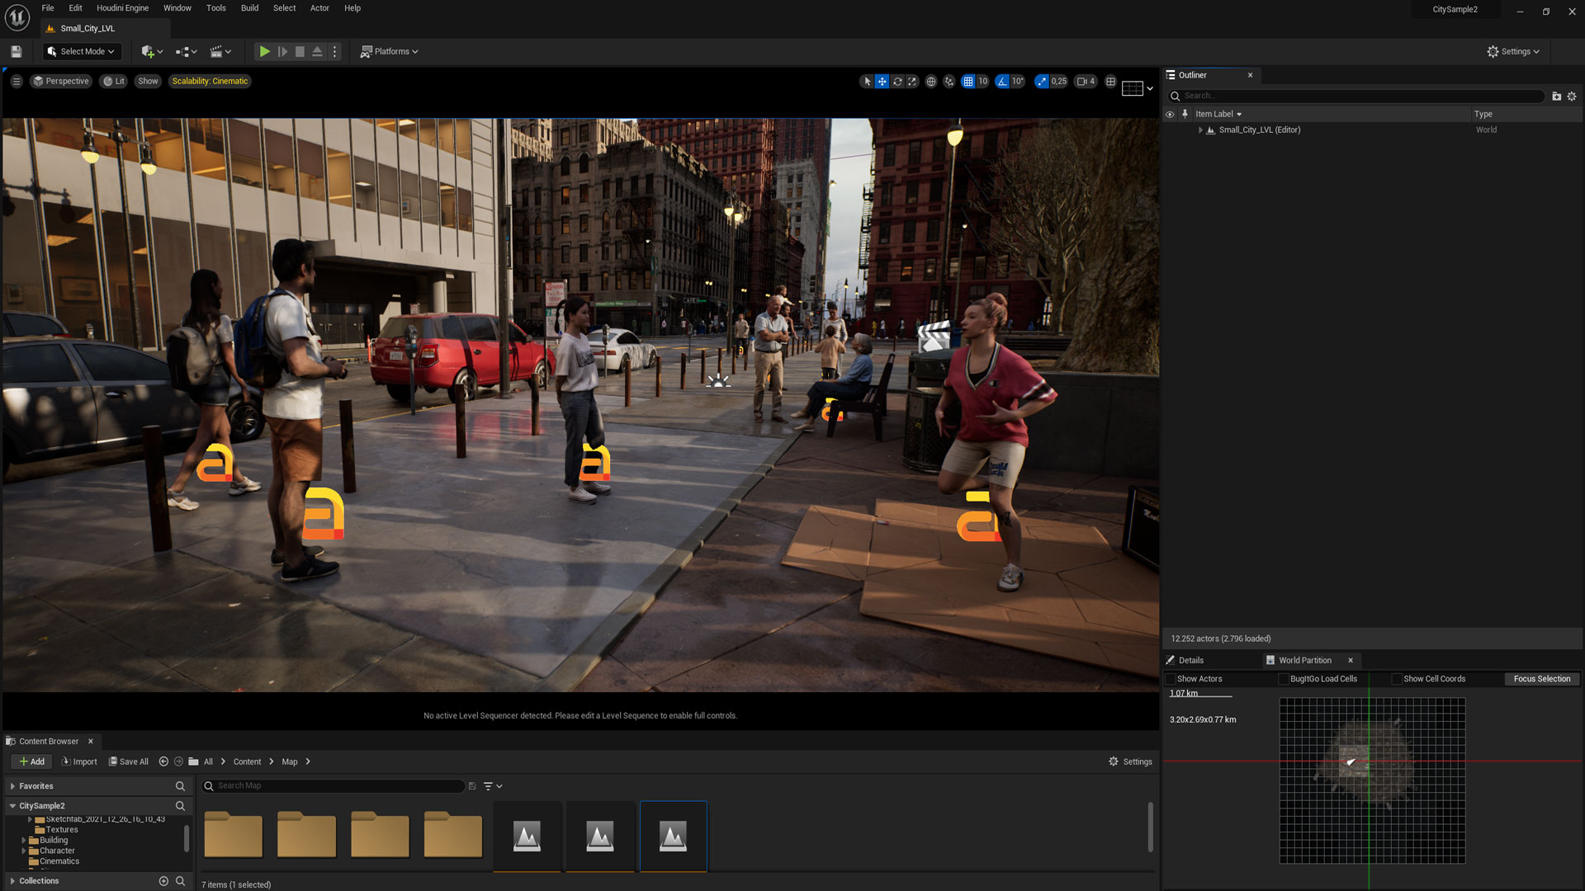The height and width of the screenshot is (891, 1585).
Task: Click the Outliner pin column icon
Action: [1185, 114]
